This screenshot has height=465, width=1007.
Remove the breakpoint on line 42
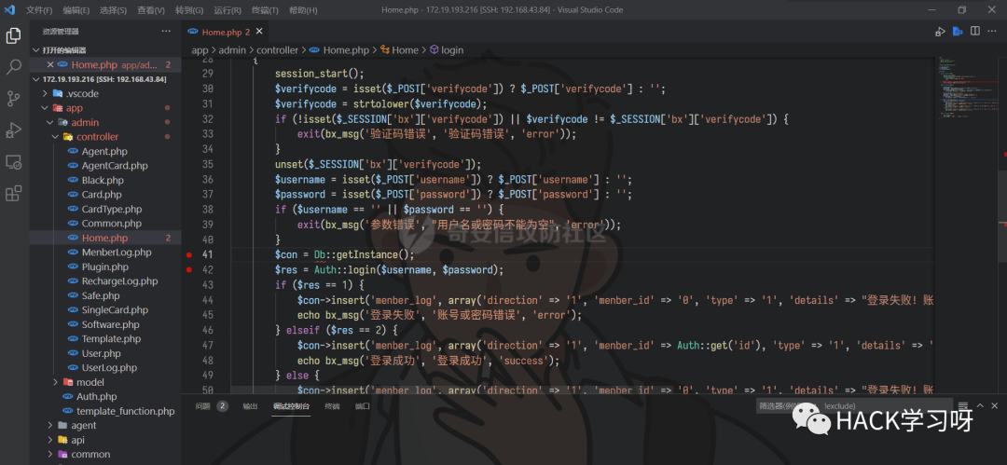pos(189,269)
